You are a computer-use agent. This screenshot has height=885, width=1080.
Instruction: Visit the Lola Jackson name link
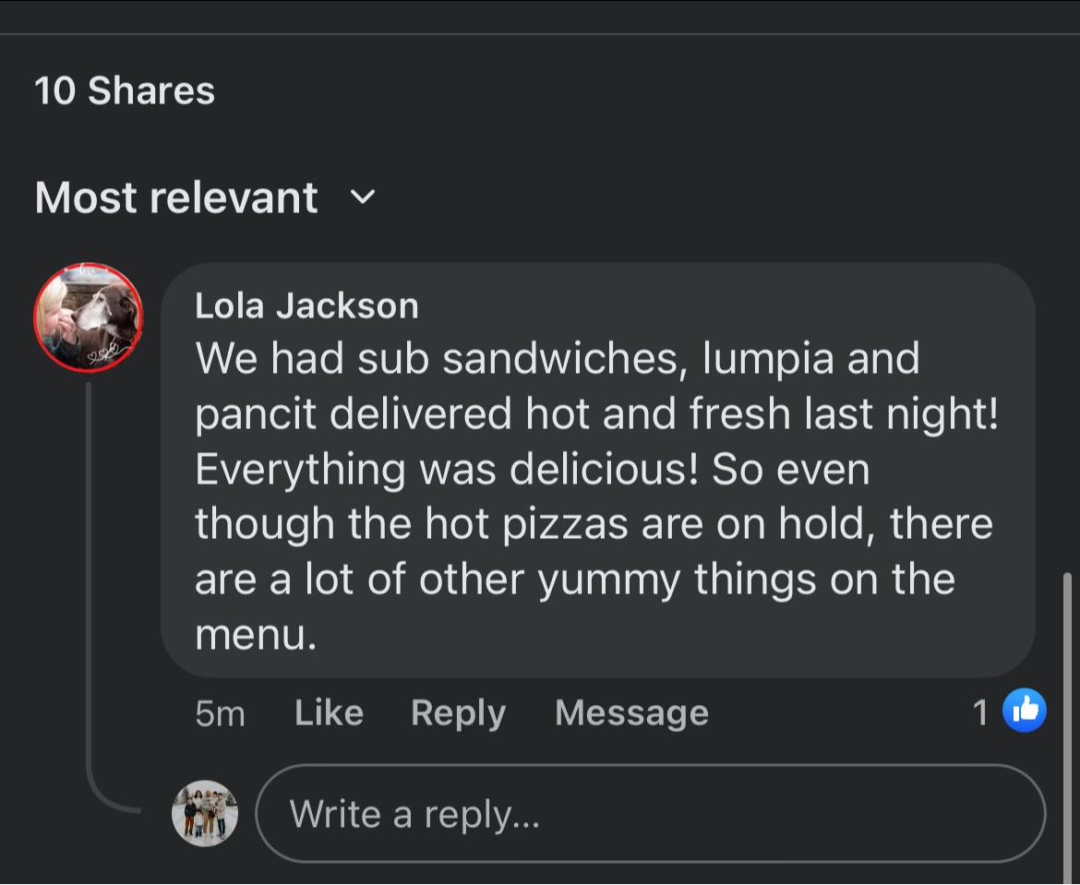click(306, 305)
